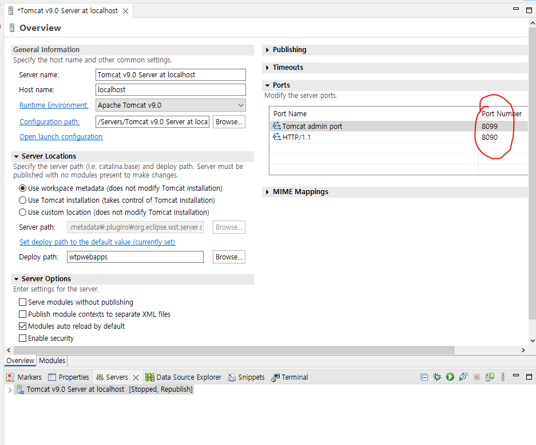Screen dimensions: 536x445
Task: Open the Runtime Environment dropdown
Action: (241, 105)
